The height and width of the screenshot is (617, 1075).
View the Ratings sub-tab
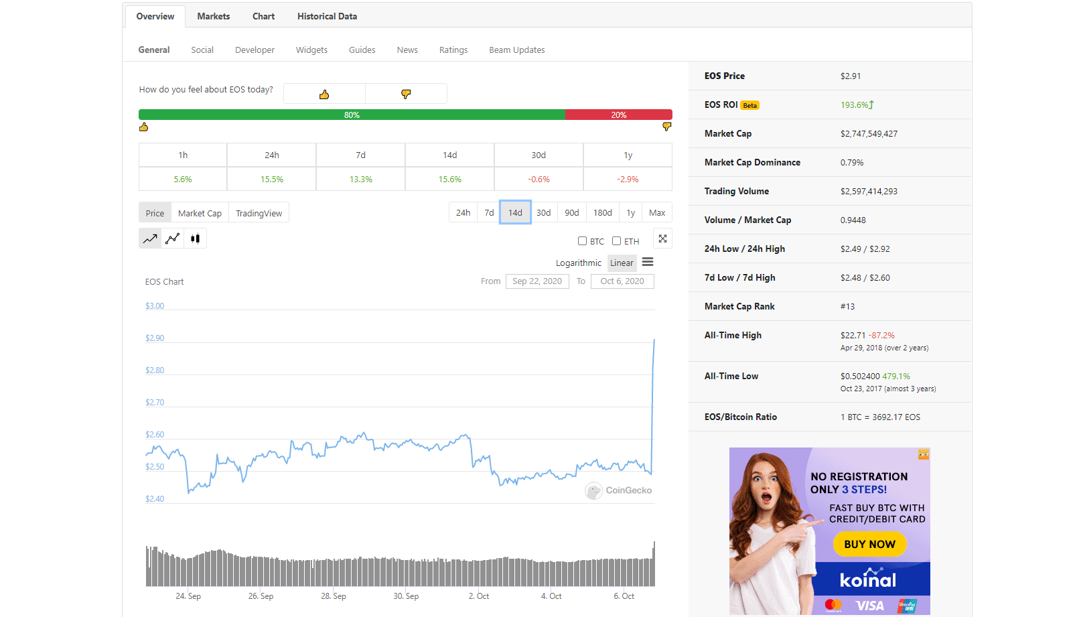tap(453, 50)
